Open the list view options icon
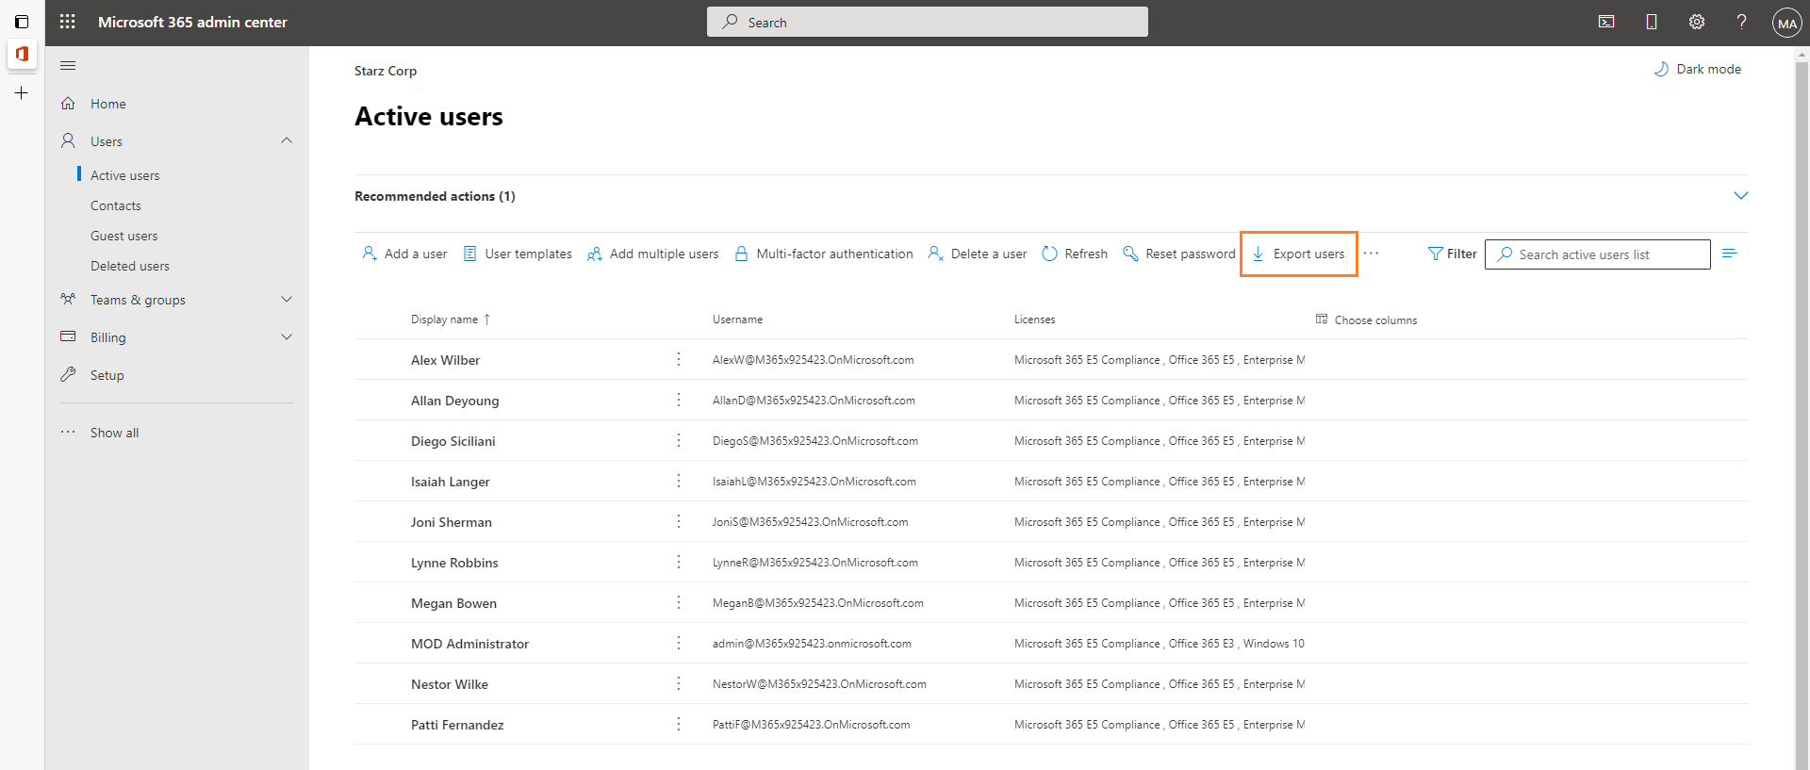Screen dimensions: 1810x770 (x=1729, y=254)
